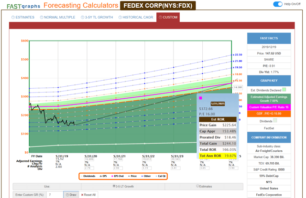The height and width of the screenshot is (198, 306).
Task: Click the 14.991 multiple box on the chart
Action: point(238,87)
